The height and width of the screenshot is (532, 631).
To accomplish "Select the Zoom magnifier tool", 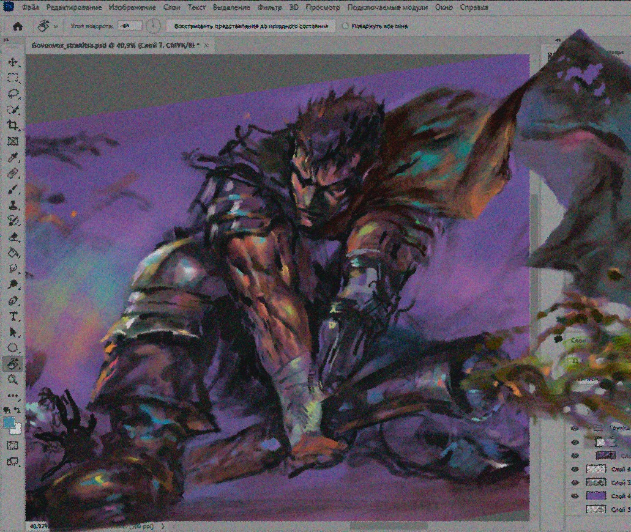I will tap(13, 380).
